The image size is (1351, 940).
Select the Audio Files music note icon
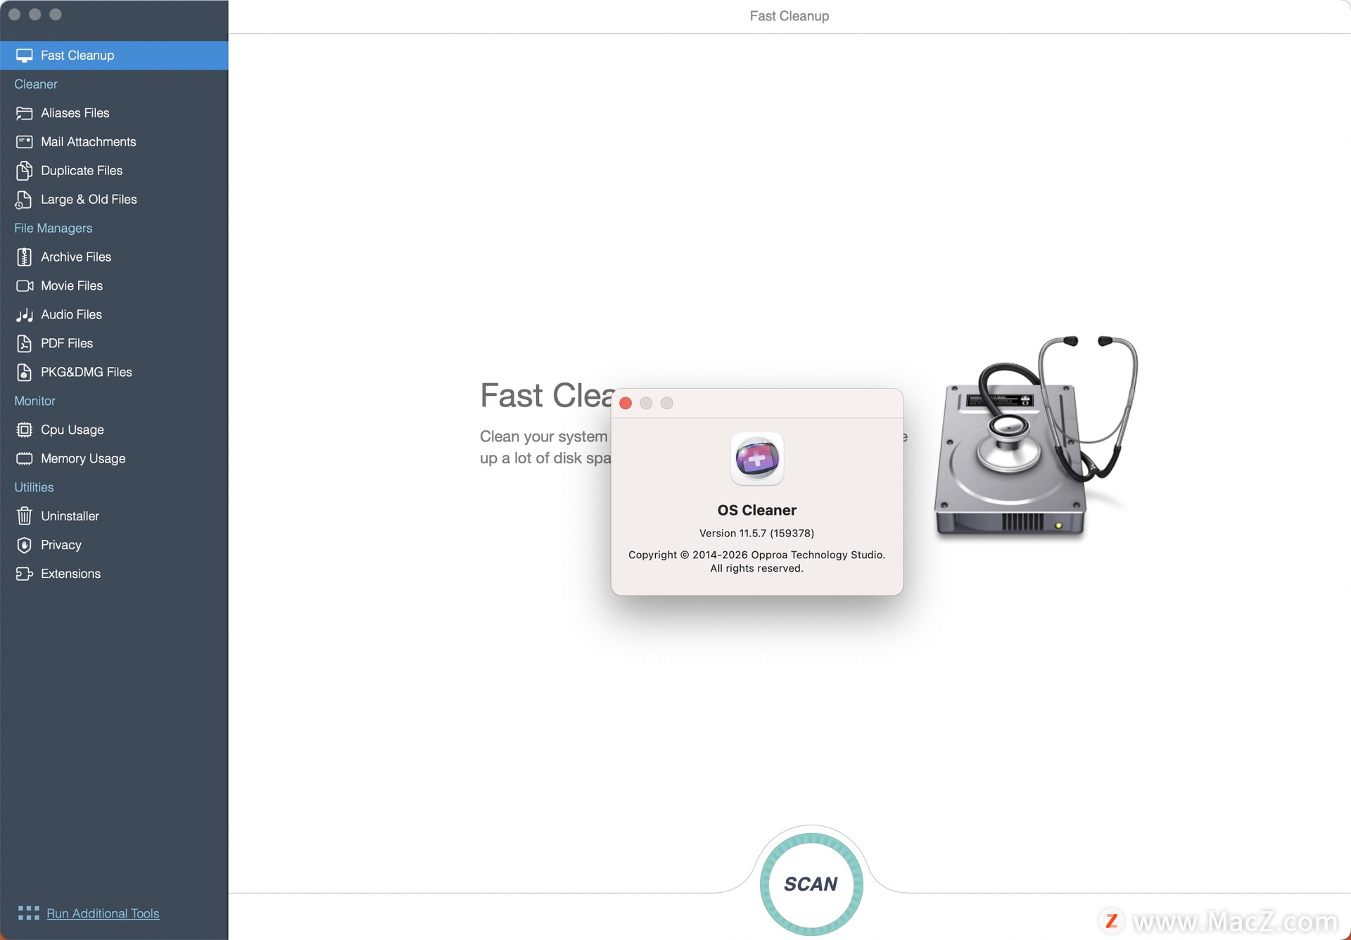point(24,315)
